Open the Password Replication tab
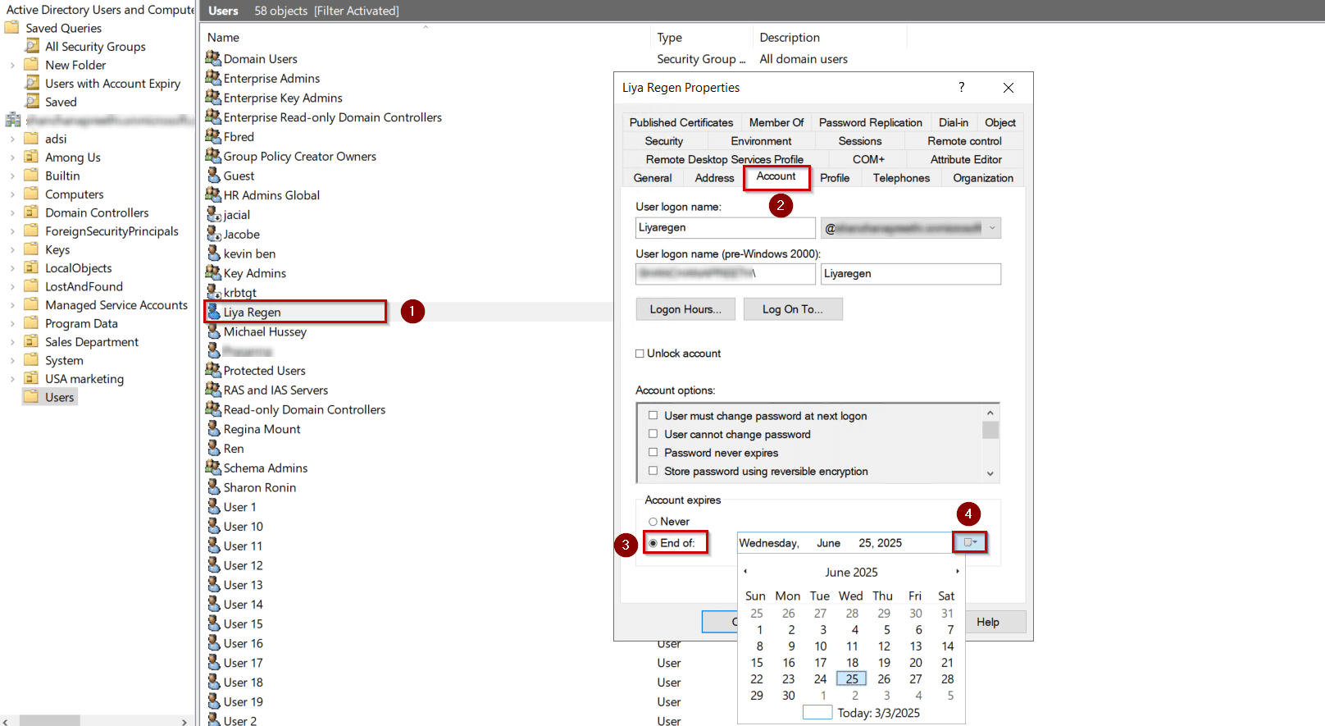The height and width of the screenshot is (726, 1325). click(871, 122)
